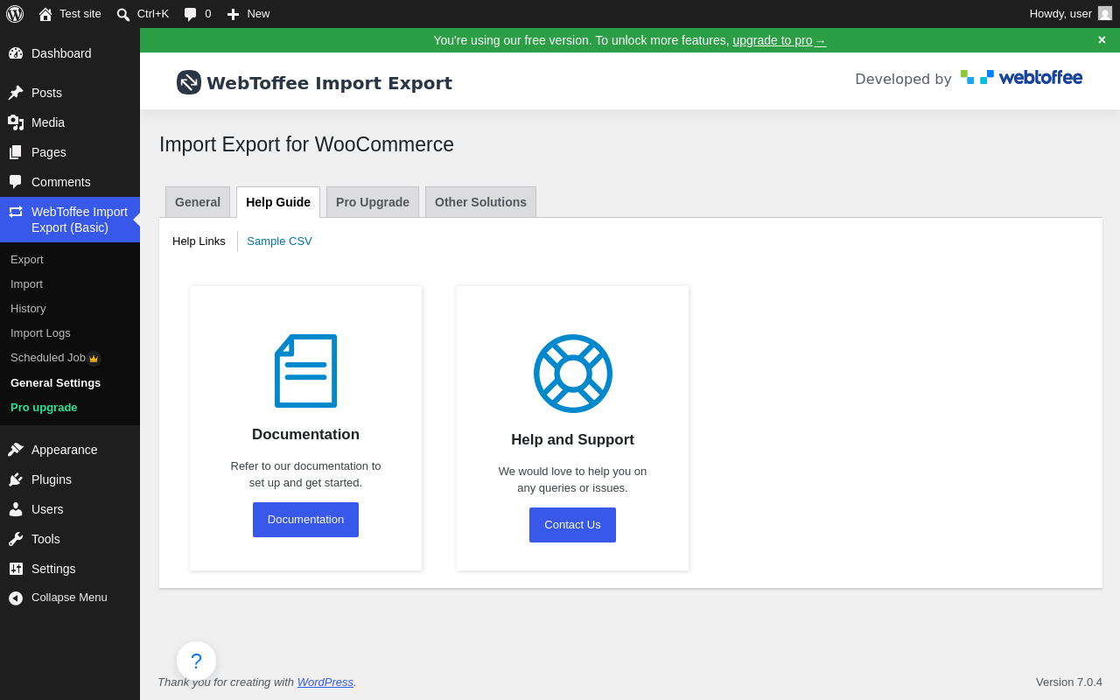Open the comments bubble in admin bar
The width and height of the screenshot is (1120, 700).
191,14
